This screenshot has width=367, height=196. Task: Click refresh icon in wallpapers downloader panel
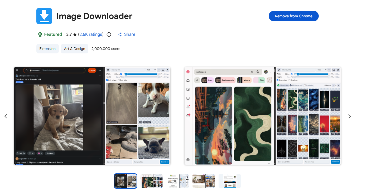pos(279,70)
